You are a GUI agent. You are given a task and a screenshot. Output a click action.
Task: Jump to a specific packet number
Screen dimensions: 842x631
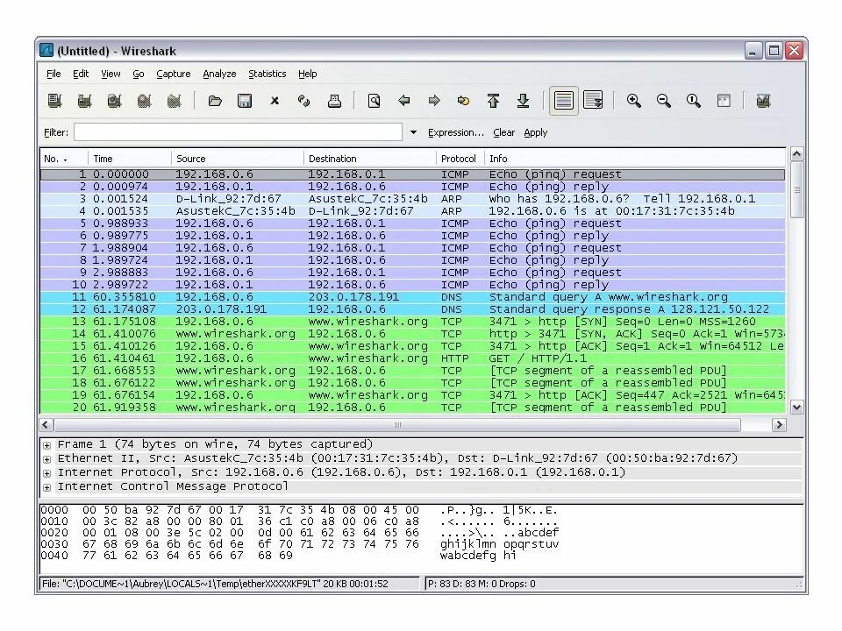[x=463, y=101]
